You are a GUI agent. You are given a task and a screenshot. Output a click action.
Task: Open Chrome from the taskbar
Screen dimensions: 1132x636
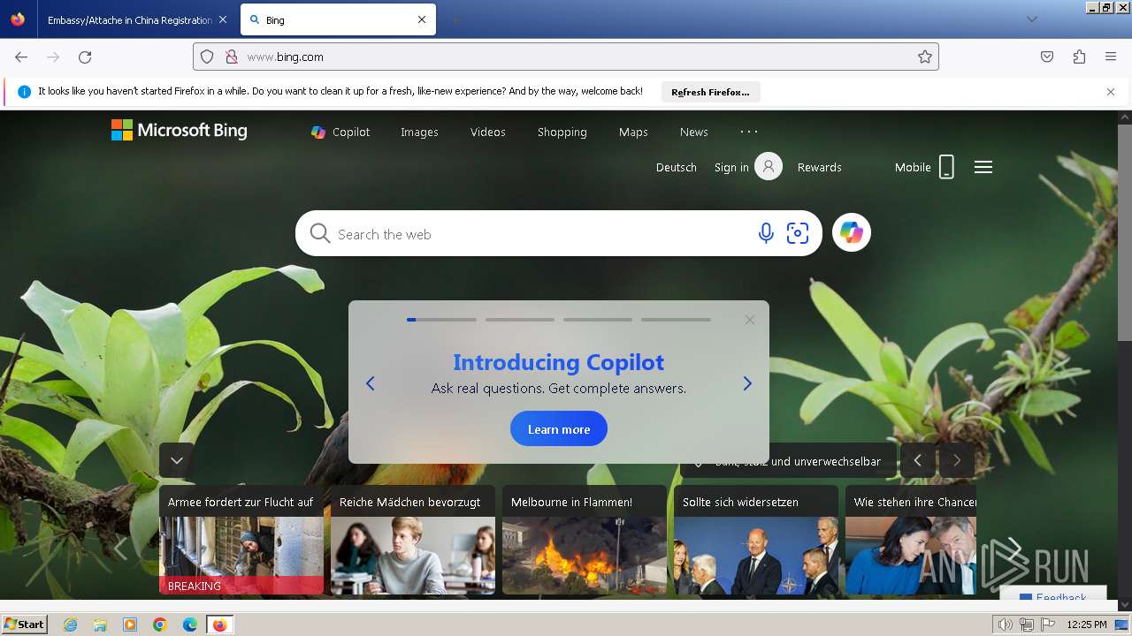[x=160, y=625]
